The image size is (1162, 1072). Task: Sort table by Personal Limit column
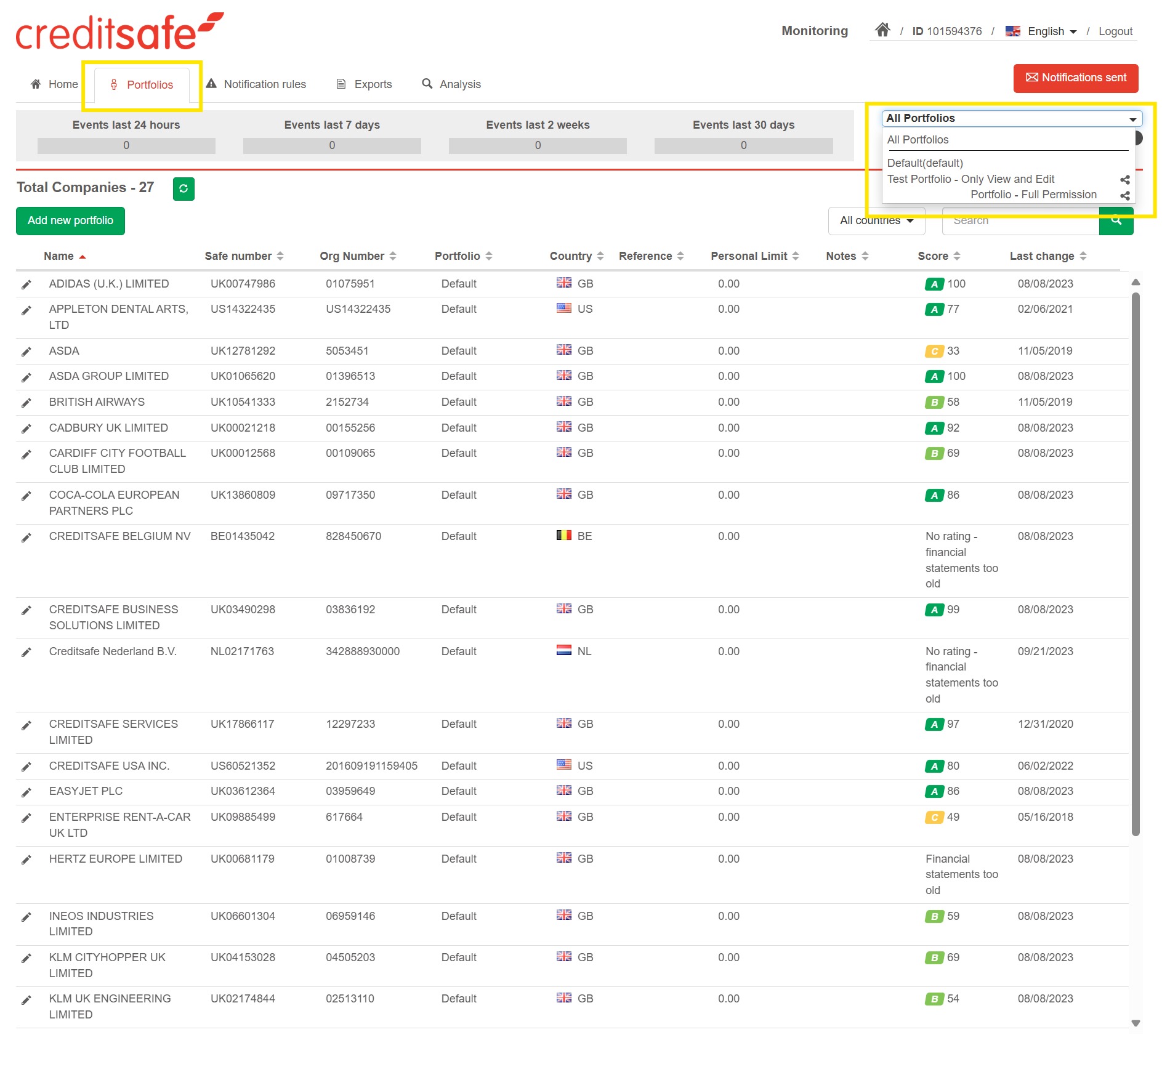point(754,256)
